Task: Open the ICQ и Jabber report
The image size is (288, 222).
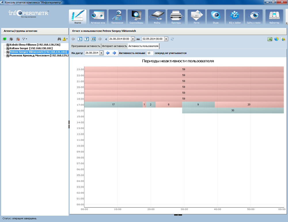Action: pos(235,17)
